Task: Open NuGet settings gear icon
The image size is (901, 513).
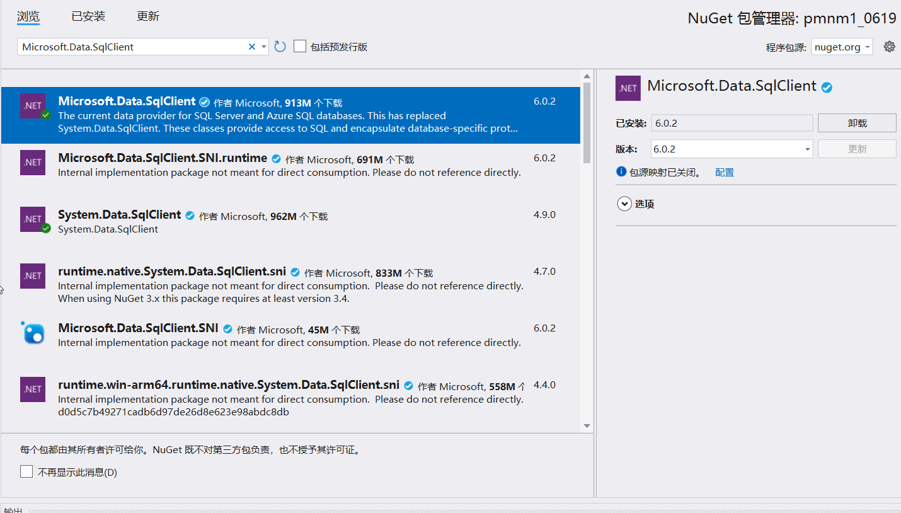Action: 889,46
